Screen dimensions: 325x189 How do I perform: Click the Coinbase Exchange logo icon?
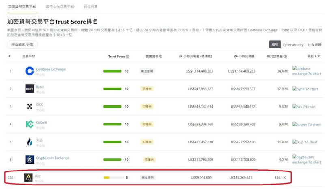[x=30, y=71]
